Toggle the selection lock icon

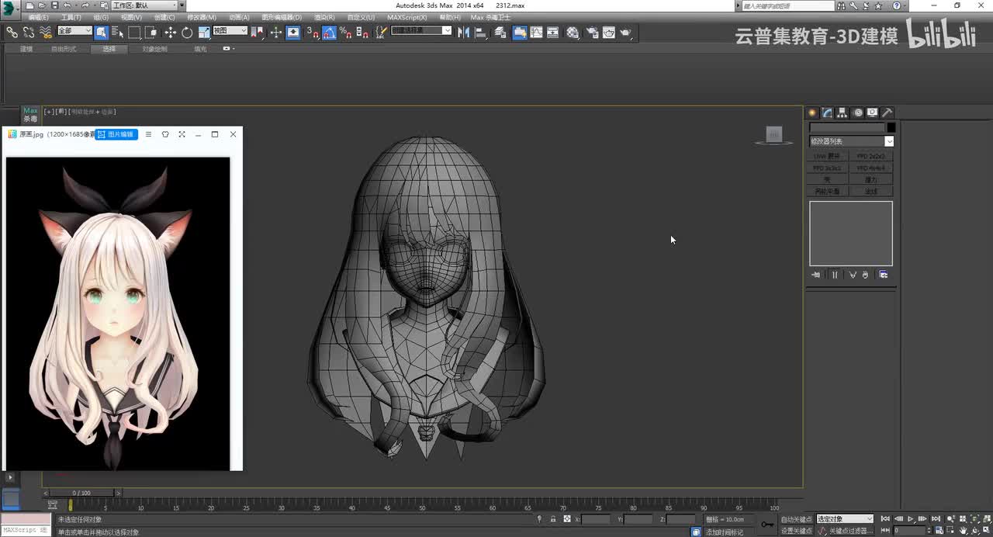tap(553, 519)
